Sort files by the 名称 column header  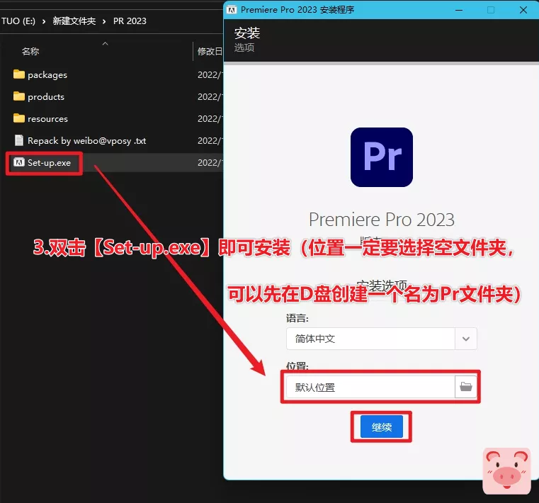(x=30, y=52)
